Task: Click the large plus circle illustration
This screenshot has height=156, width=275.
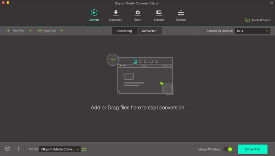Action: click(113, 60)
